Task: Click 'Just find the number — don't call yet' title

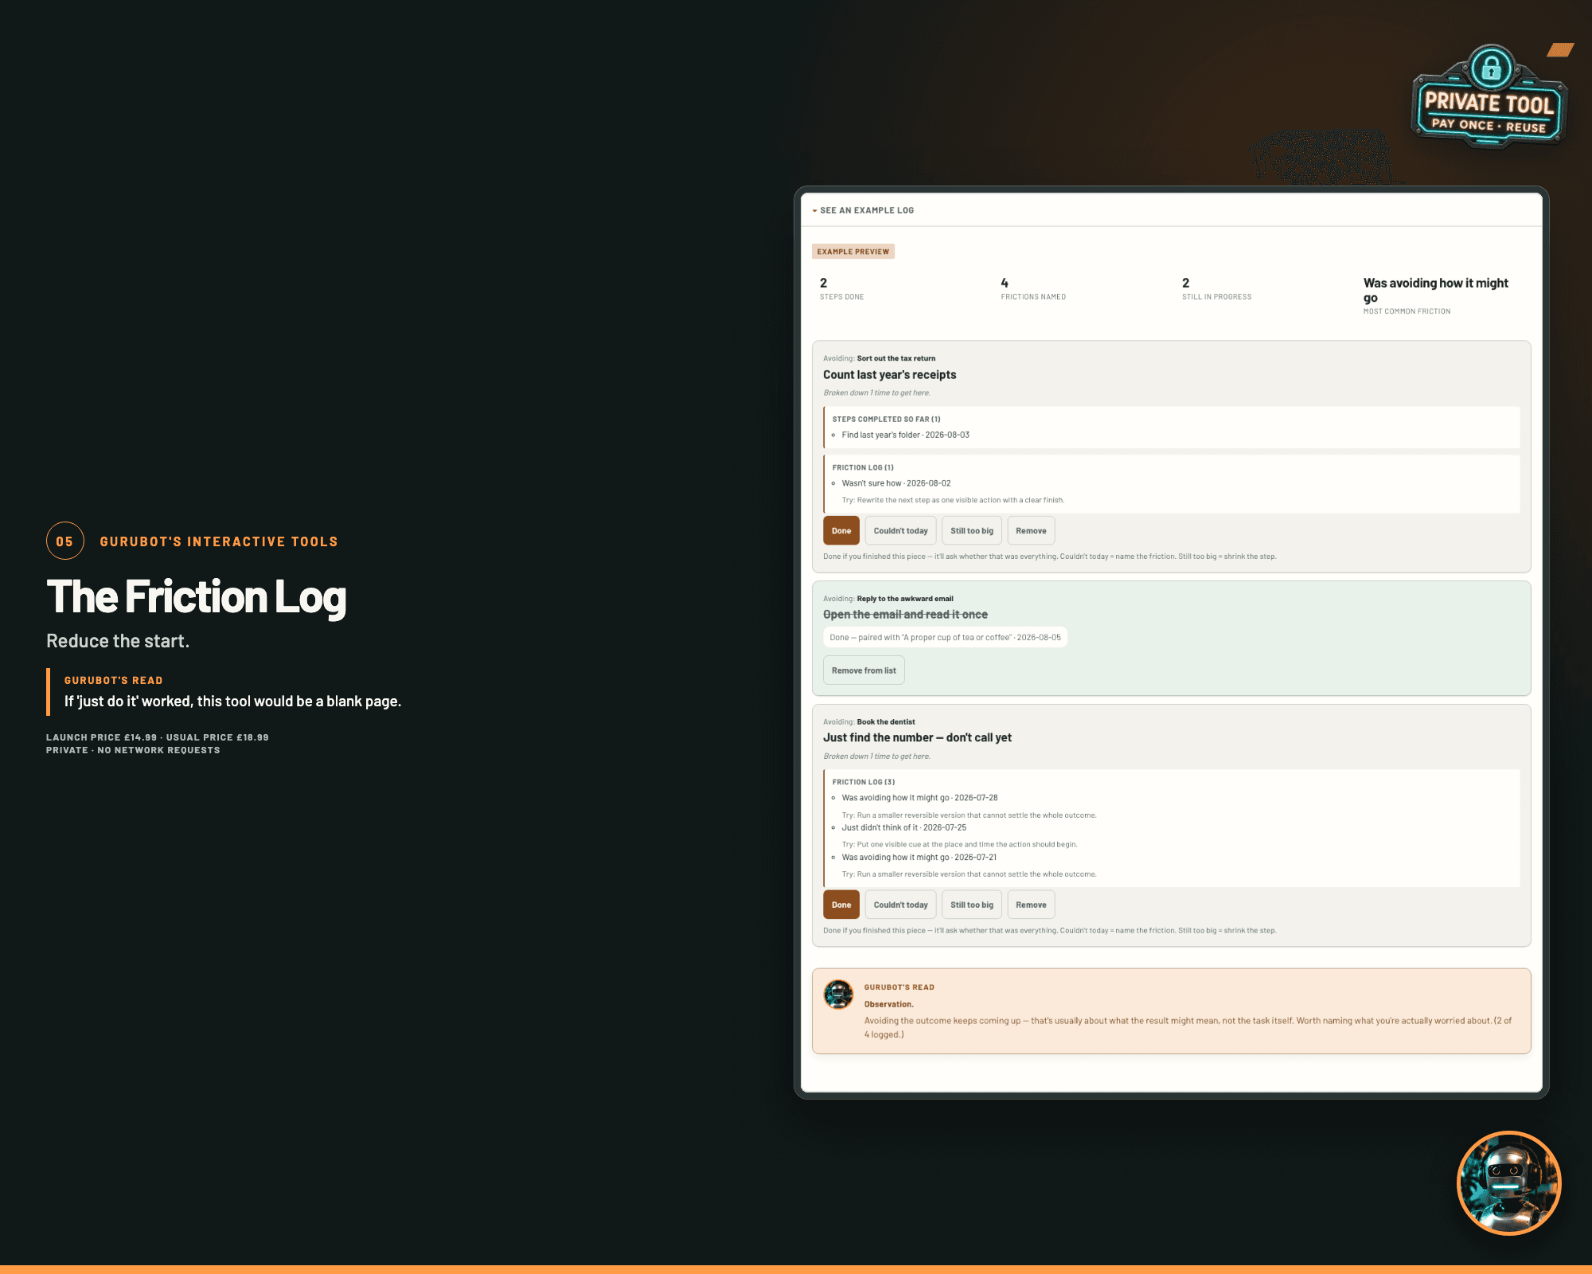Action: click(917, 738)
